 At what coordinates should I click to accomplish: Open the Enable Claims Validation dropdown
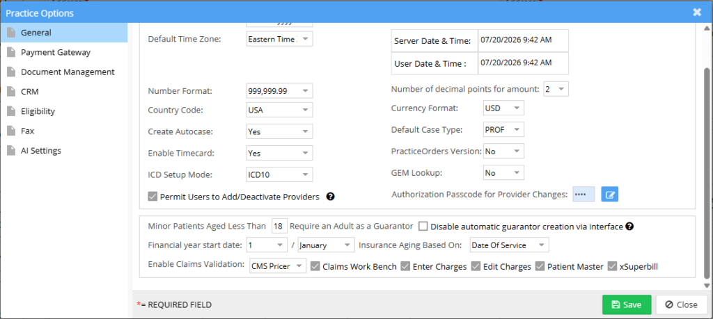pos(279,266)
